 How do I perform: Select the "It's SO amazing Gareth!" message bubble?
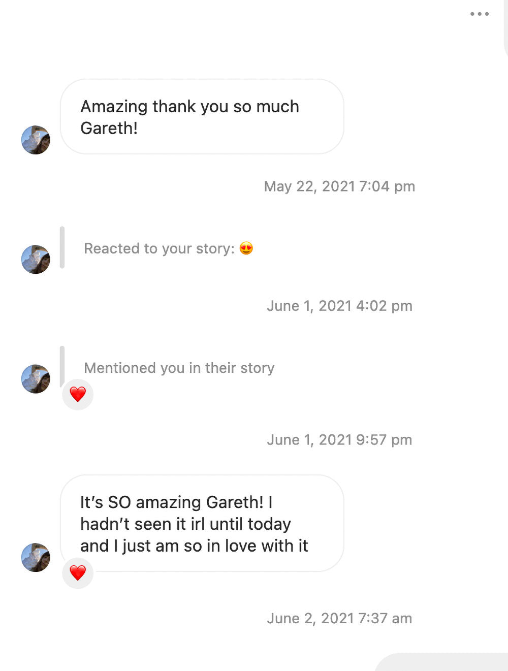pos(202,523)
